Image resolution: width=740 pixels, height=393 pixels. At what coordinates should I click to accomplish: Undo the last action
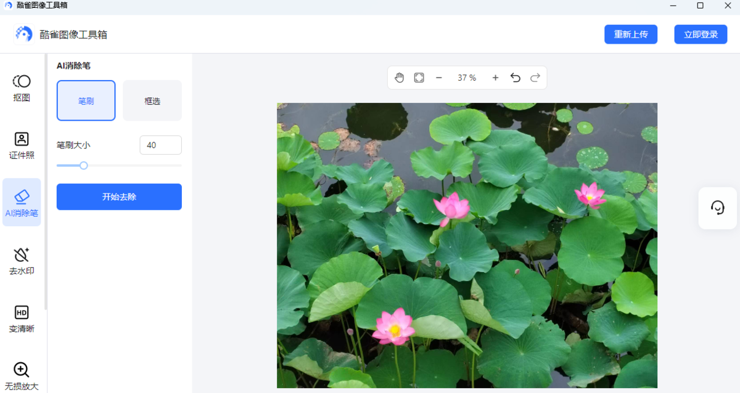point(516,78)
